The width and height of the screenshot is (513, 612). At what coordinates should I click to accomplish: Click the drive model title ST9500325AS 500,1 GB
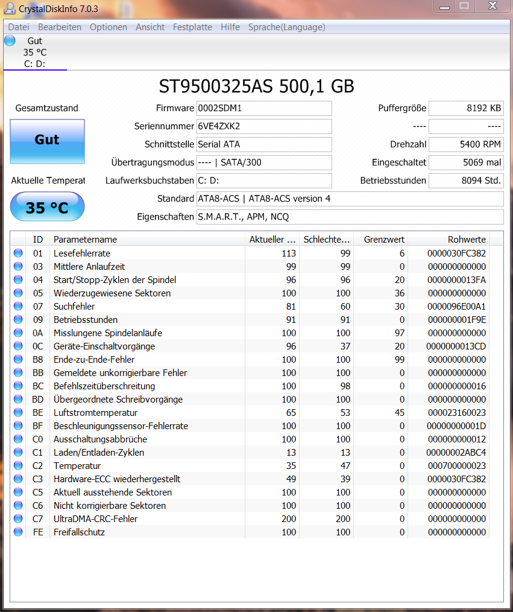point(257,86)
